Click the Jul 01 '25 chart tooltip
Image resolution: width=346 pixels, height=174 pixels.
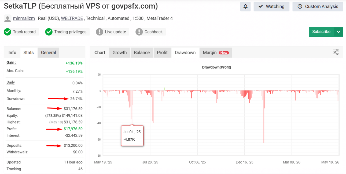coord(132,136)
